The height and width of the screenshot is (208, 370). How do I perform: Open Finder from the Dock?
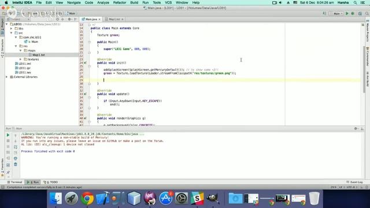coord(55,198)
